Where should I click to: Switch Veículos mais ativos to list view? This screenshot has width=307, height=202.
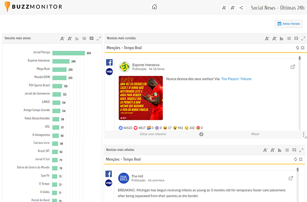tap(84, 38)
